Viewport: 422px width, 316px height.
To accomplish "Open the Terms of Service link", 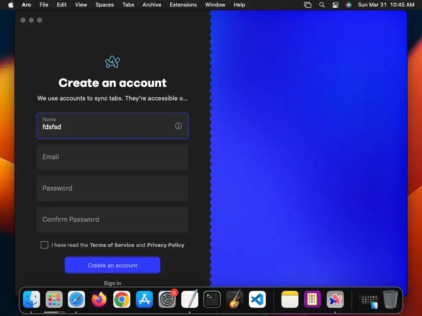I will click(x=112, y=245).
